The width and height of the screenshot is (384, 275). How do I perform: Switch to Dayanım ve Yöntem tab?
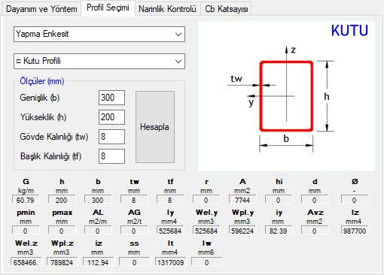click(x=41, y=9)
